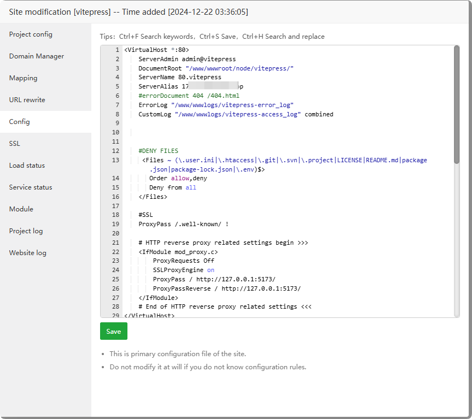Select the Config tab

click(x=19, y=122)
